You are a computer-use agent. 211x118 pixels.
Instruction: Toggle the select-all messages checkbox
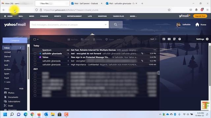(35, 39)
